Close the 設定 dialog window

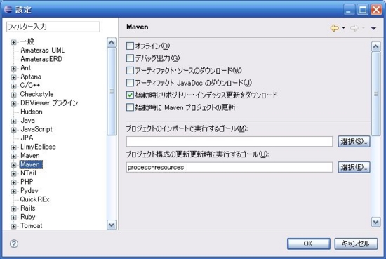click(x=376, y=10)
